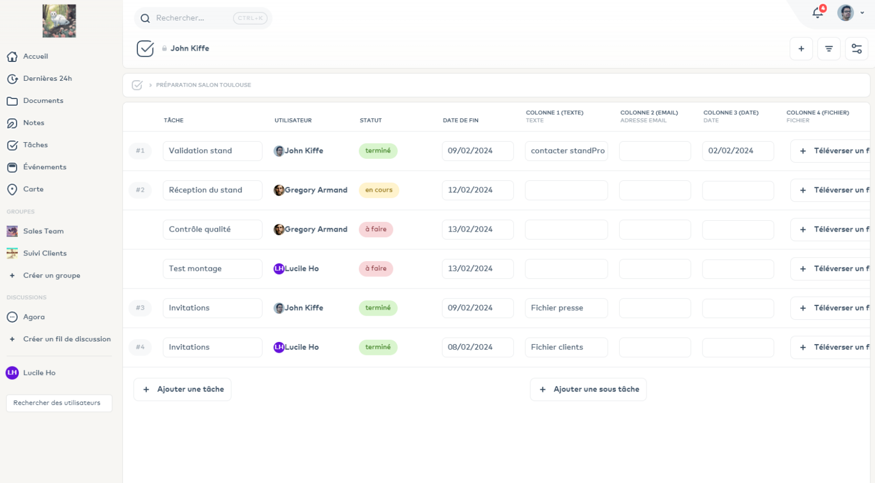Open the Carte map view
This screenshot has width=875, height=483.
(x=33, y=189)
